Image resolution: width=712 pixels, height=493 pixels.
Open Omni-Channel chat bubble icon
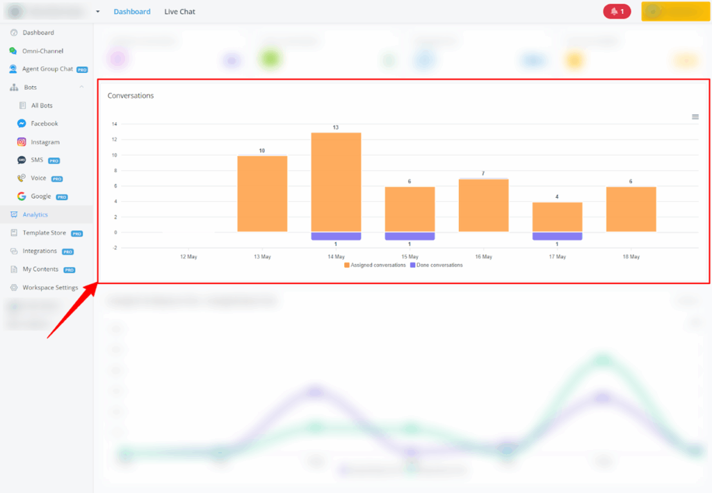click(13, 51)
